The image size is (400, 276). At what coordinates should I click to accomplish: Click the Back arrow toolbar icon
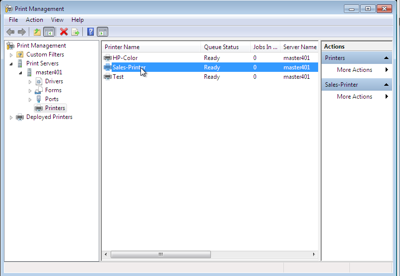click(10, 32)
